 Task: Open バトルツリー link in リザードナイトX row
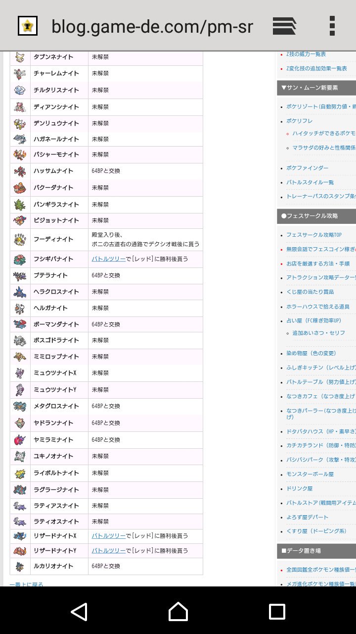point(108,536)
